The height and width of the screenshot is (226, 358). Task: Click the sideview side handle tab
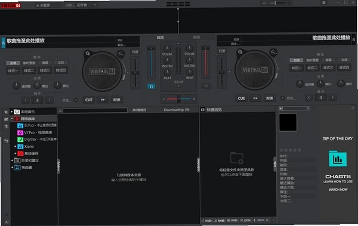(x=198, y=165)
